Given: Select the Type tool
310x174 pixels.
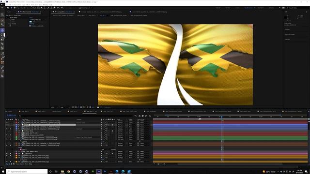Looking at the screenshot, I should pyautogui.click(x=45, y=8).
